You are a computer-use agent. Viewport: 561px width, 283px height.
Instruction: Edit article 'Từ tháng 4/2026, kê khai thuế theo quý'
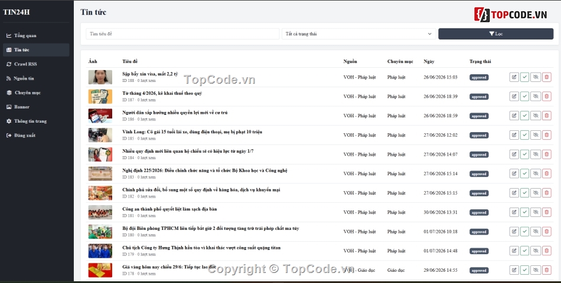point(514,97)
